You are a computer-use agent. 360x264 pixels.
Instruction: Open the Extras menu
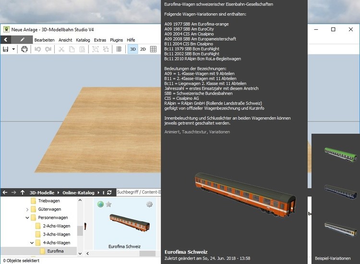100,40
